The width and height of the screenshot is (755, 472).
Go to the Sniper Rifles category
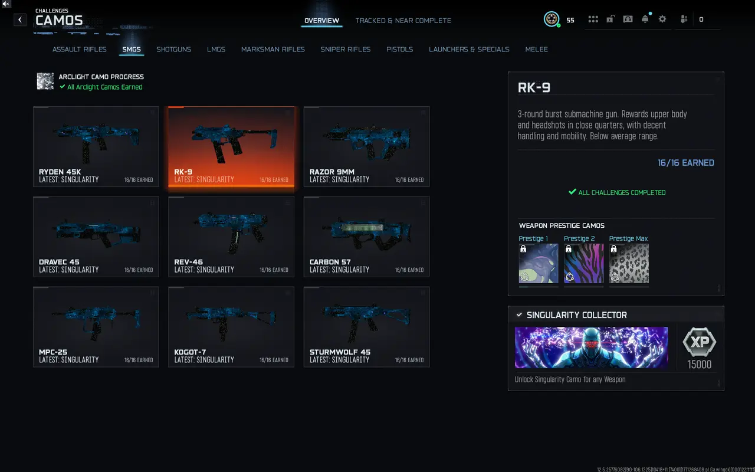click(x=346, y=50)
